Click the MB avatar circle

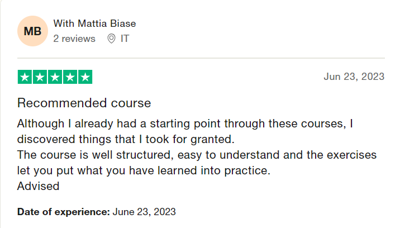pos(32,31)
